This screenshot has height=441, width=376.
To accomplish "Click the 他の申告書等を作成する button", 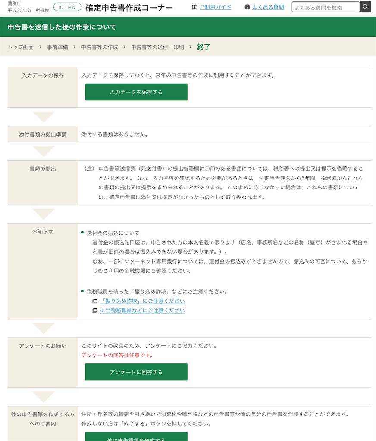I will [x=136, y=439].
